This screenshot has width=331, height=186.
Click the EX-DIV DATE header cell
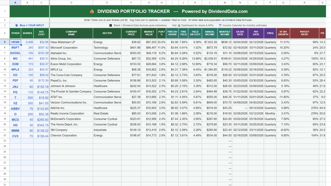(240, 33)
